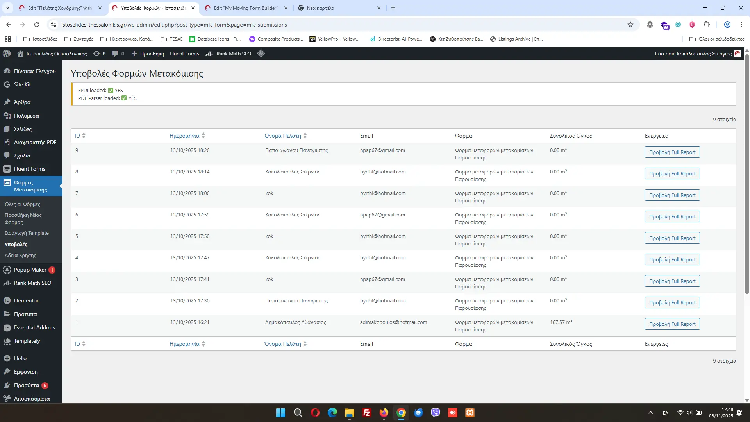View Full Report for Δημακόπουλος Αθανάσιος
Viewport: 750px width, 422px height.
672,324
